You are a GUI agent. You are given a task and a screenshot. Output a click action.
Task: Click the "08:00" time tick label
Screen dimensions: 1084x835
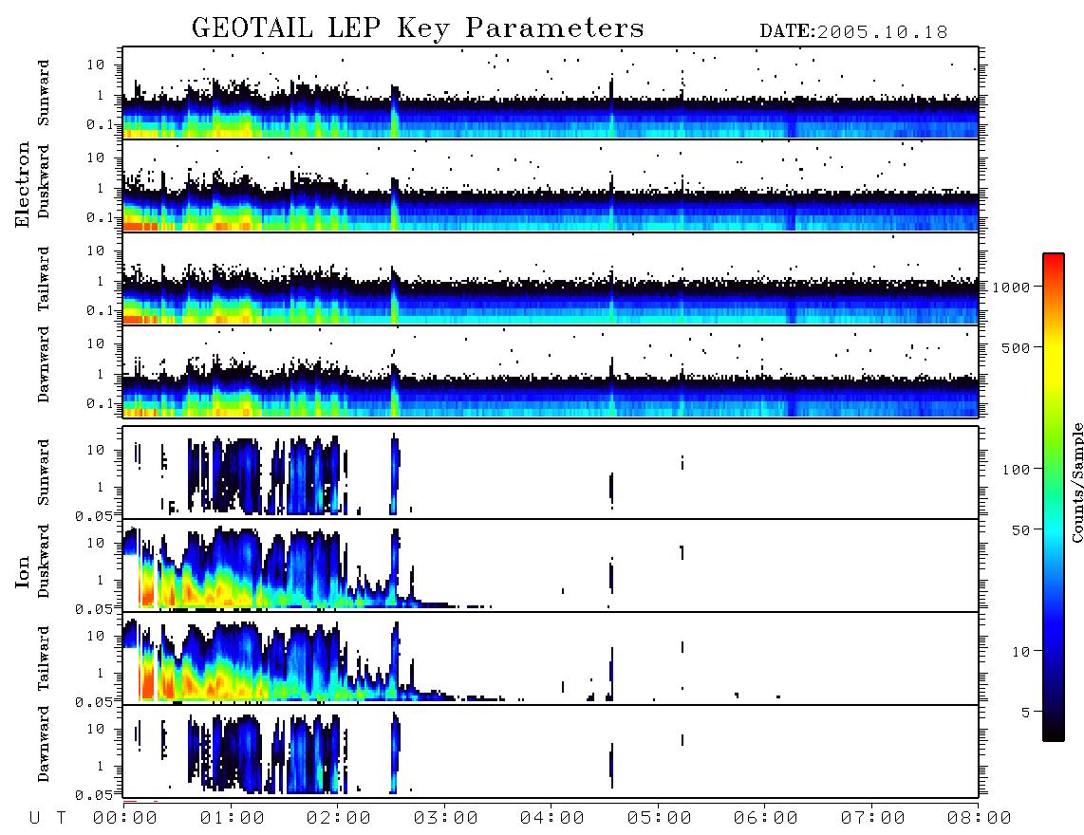tap(980, 819)
